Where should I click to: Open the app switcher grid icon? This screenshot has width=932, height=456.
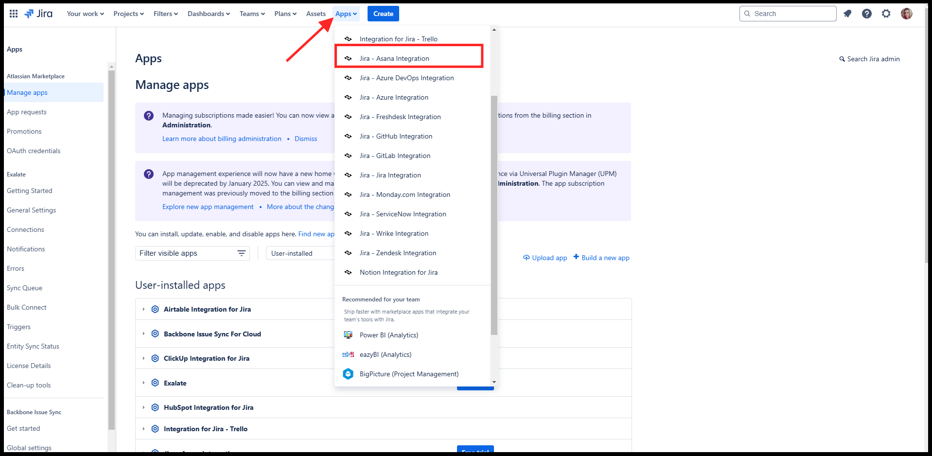14,14
